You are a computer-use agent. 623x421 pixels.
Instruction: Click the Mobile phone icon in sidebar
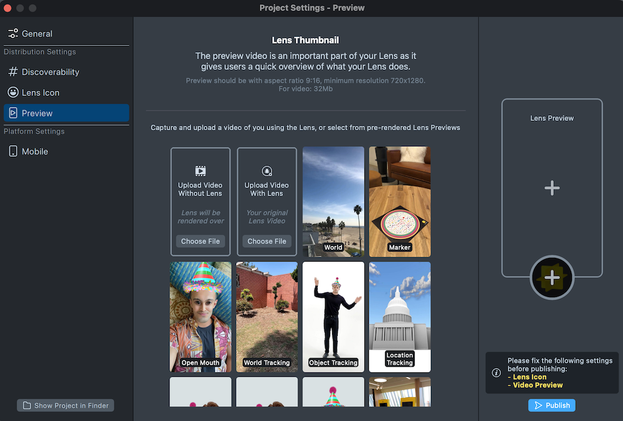click(13, 151)
